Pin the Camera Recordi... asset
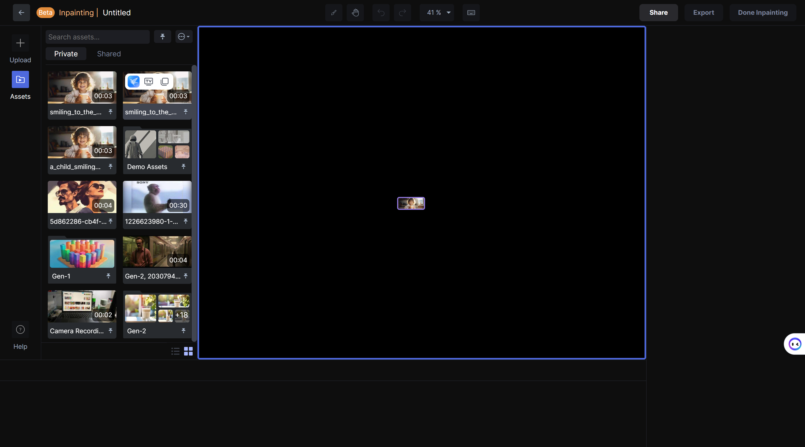 pos(110,331)
